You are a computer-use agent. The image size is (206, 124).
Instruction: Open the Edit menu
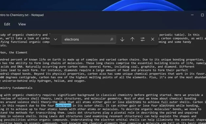click(7, 24)
